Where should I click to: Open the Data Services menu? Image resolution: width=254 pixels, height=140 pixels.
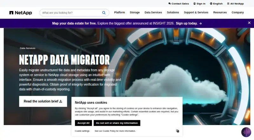[x=153, y=12]
